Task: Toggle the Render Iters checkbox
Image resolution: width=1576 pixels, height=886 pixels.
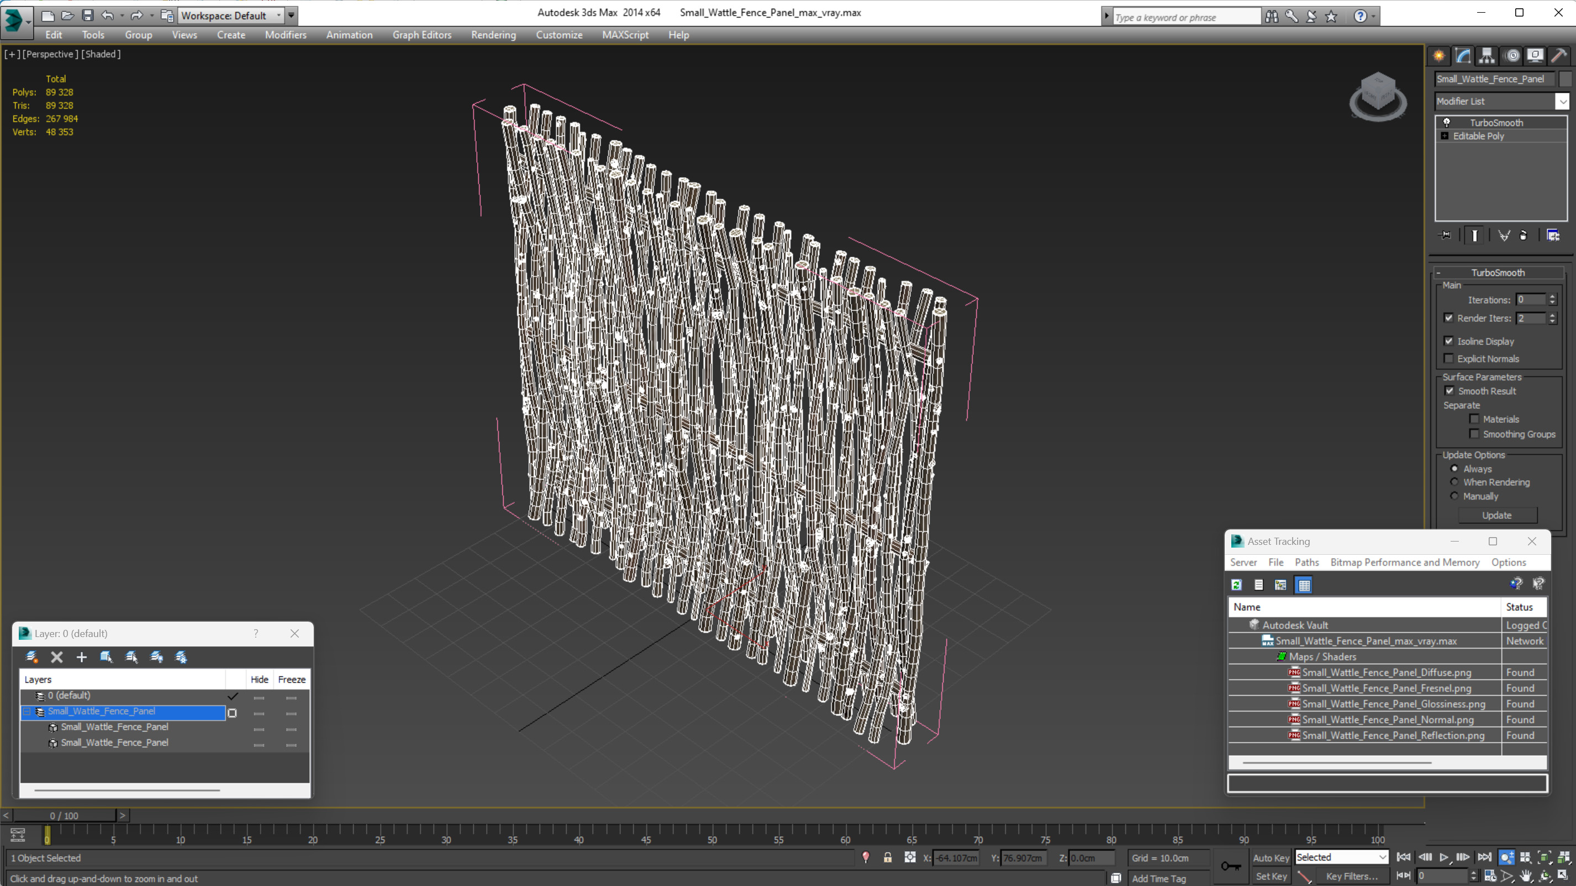Action: point(1449,318)
